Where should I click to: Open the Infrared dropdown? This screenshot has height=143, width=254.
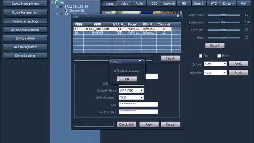[x=215, y=72]
